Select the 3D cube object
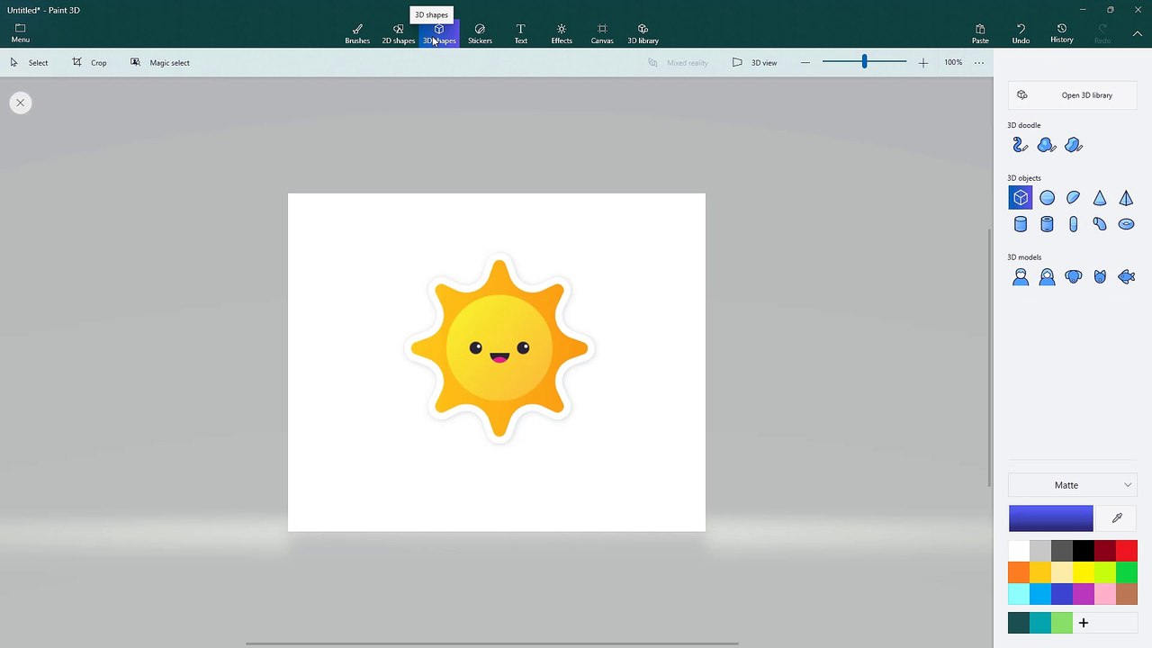Image resolution: width=1152 pixels, height=648 pixels. (x=1021, y=198)
